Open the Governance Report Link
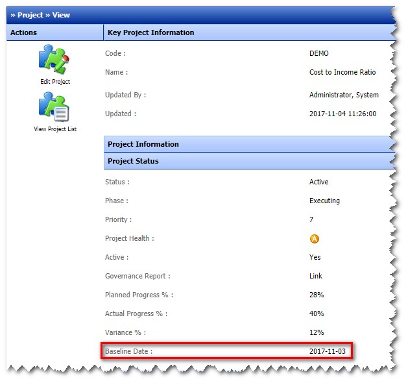This screenshot has width=408, height=383. click(x=316, y=276)
